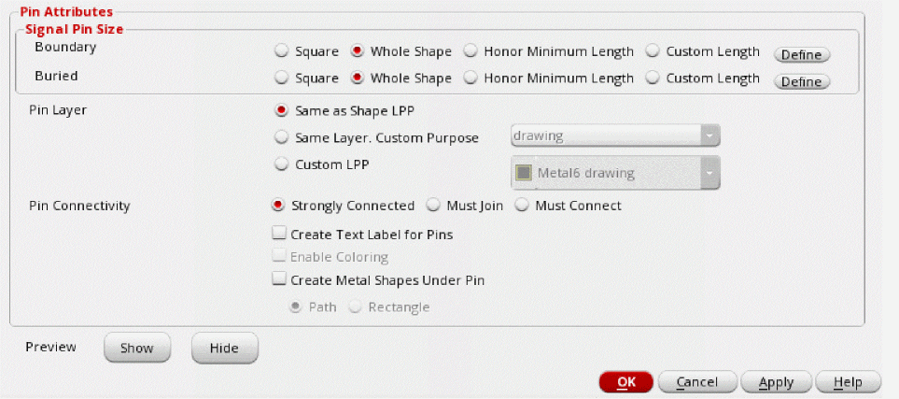Check Create Metal Shapes Under Pin

coord(278,279)
